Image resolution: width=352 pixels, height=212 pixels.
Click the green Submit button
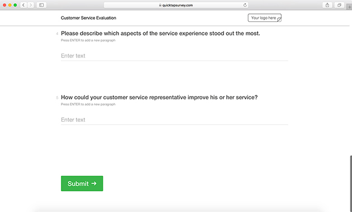tap(82, 184)
